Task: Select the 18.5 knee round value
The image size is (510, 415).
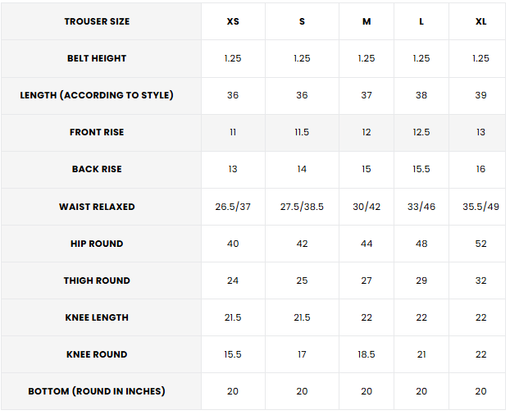Action: 367,354
